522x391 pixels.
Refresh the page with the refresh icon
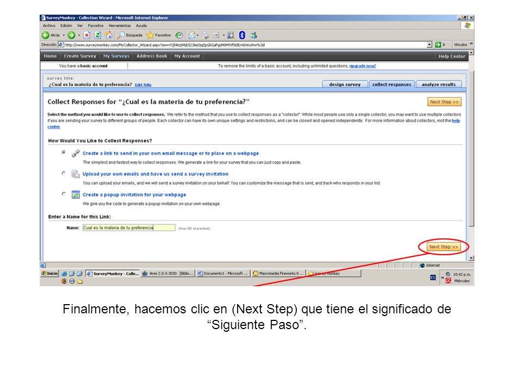click(x=97, y=35)
